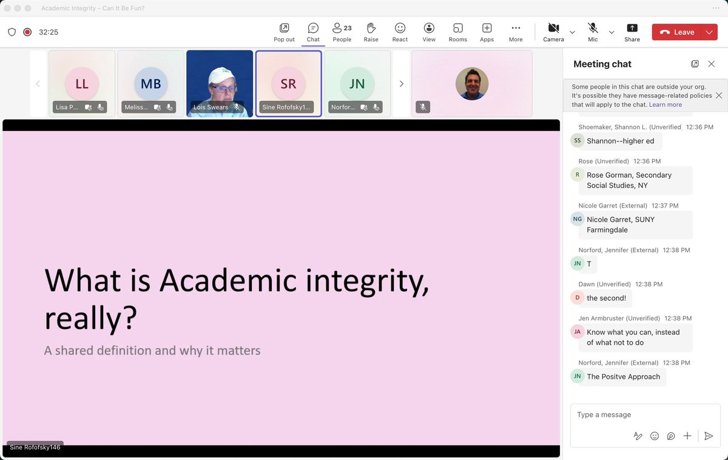The height and width of the screenshot is (460, 728).
Task: Expand Leave options dropdown arrow
Action: 710,32
